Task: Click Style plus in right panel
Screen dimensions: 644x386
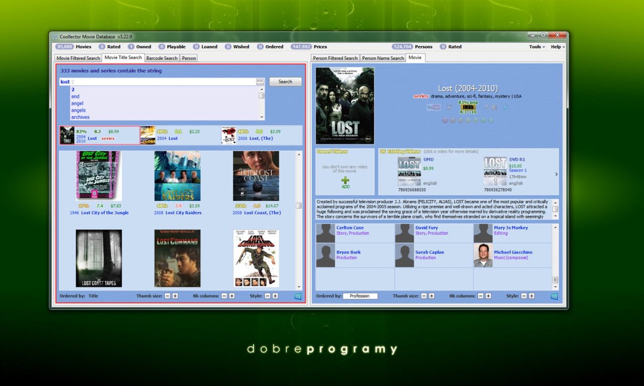Action: coord(531,296)
